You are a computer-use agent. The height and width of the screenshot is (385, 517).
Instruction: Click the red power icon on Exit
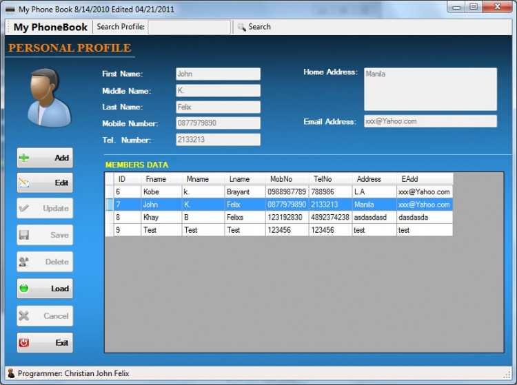[23, 343]
